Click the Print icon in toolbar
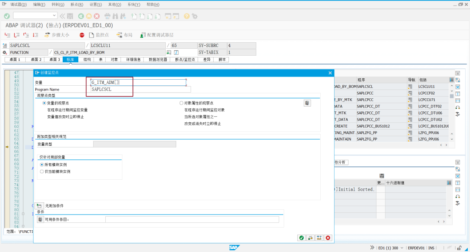This screenshot has height=252, width=470. (x=107, y=16)
